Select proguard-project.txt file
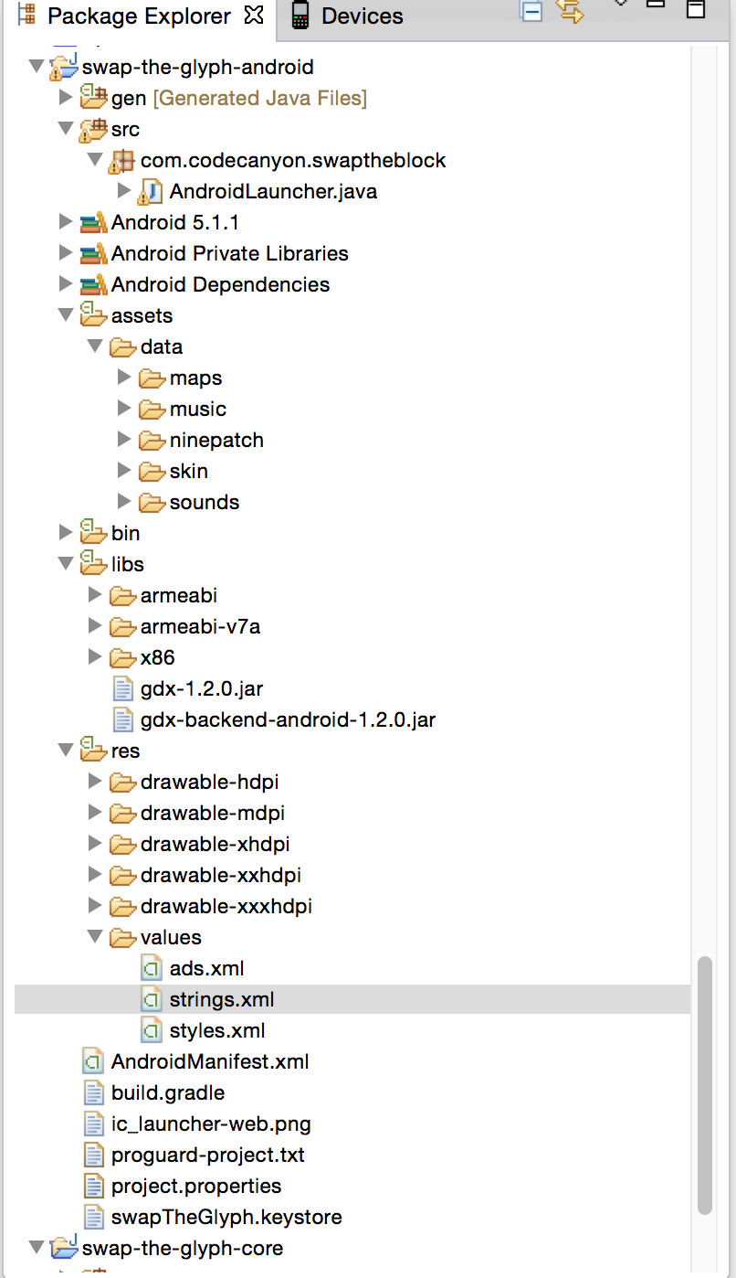Screen dimensions: 736x1278 tap(208, 1155)
